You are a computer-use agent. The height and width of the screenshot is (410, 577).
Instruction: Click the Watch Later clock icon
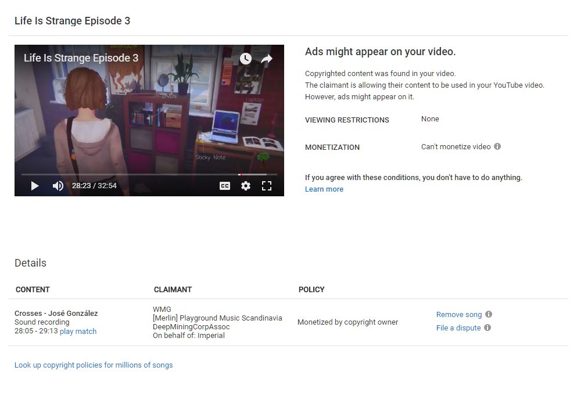(x=245, y=59)
